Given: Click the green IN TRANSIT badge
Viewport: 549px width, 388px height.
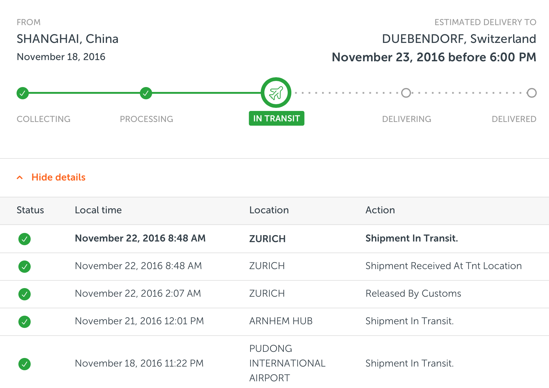Looking at the screenshot, I should pyautogui.click(x=276, y=118).
